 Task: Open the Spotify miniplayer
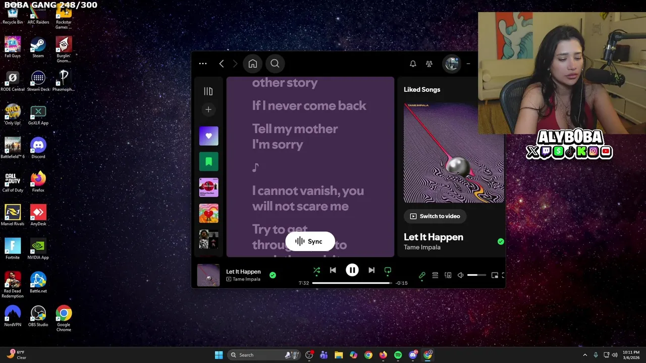(495, 275)
